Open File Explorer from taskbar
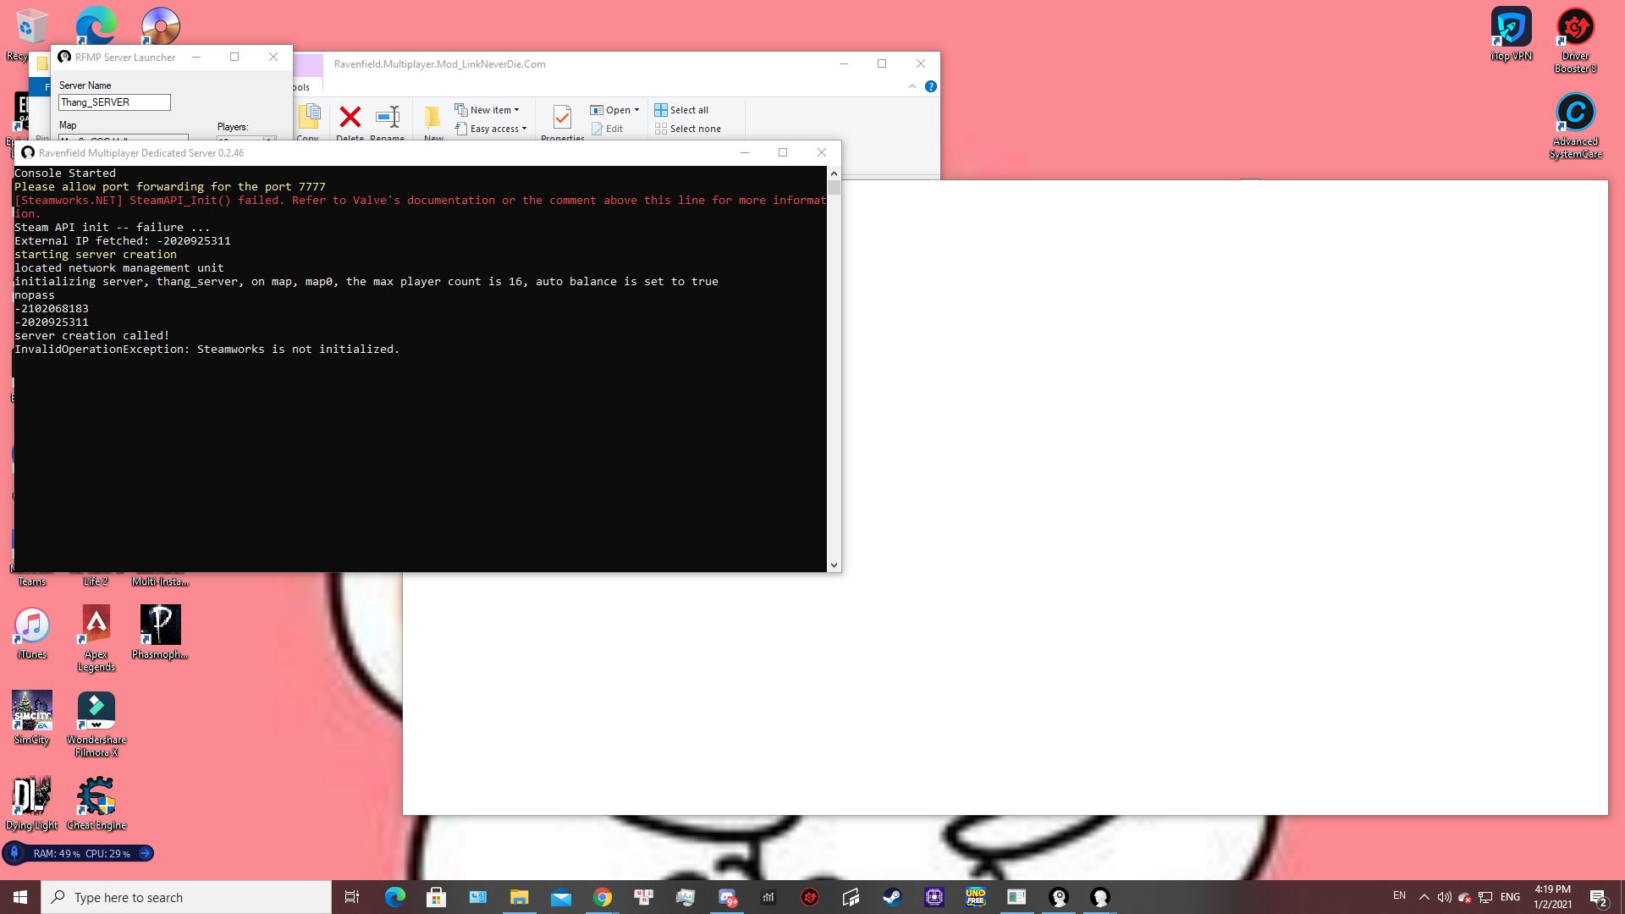Viewport: 1625px width, 914px height. click(519, 897)
